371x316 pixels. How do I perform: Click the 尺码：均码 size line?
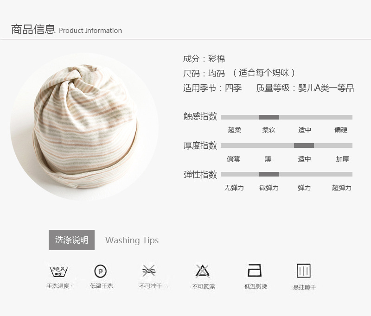coord(239,73)
